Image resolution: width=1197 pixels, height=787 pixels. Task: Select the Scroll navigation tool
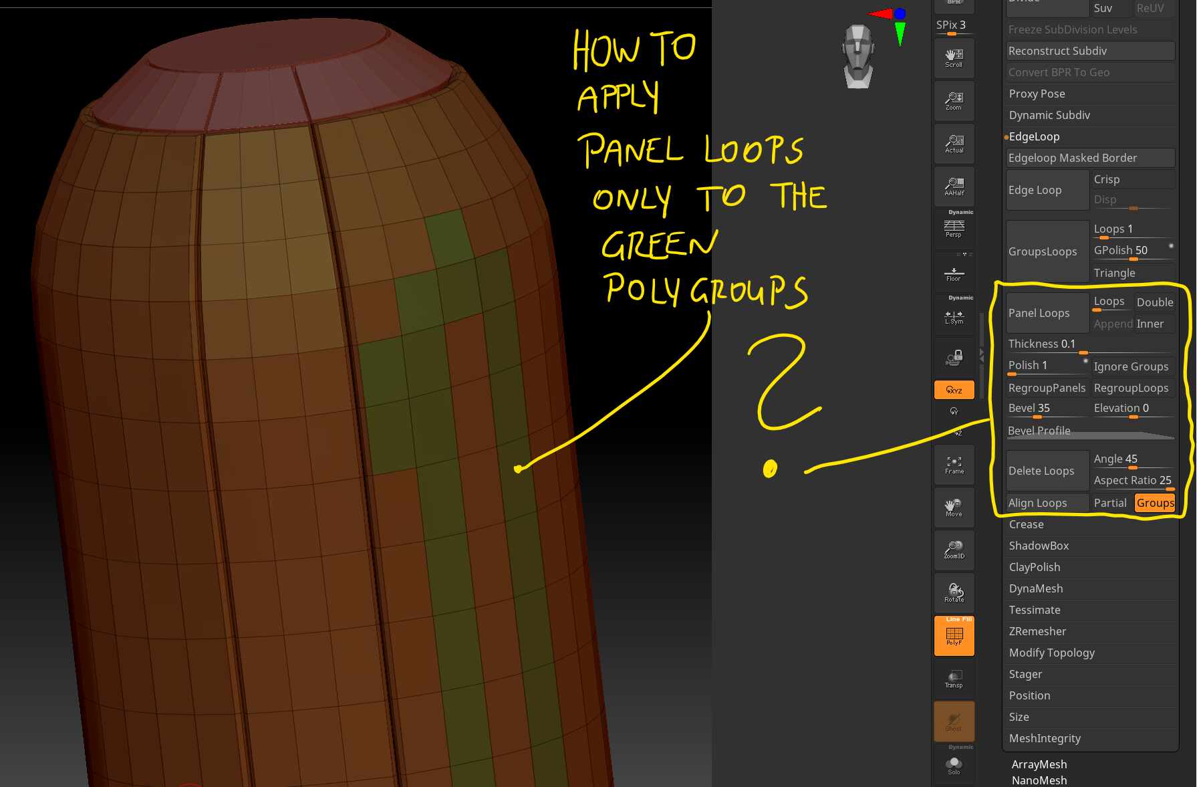[x=954, y=58]
